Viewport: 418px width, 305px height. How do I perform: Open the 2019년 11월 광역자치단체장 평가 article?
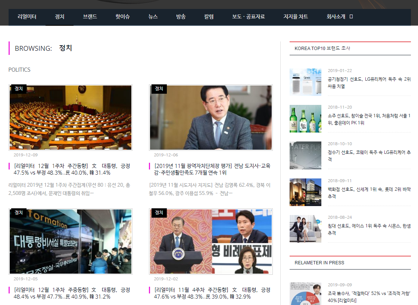pyautogui.click(x=212, y=169)
